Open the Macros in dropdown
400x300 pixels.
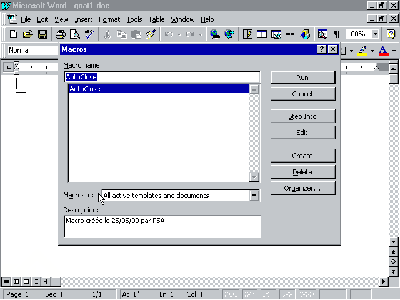[x=254, y=196]
